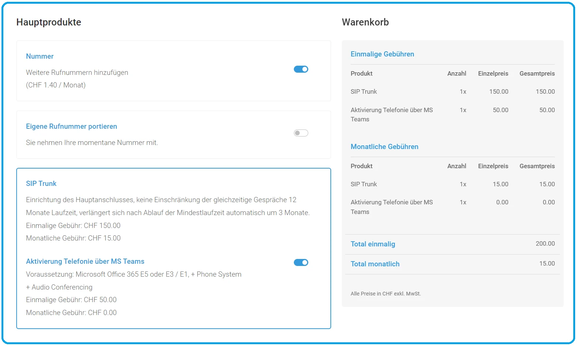
Task: Click the 200.00 total one-time amount
Action: click(545, 244)
